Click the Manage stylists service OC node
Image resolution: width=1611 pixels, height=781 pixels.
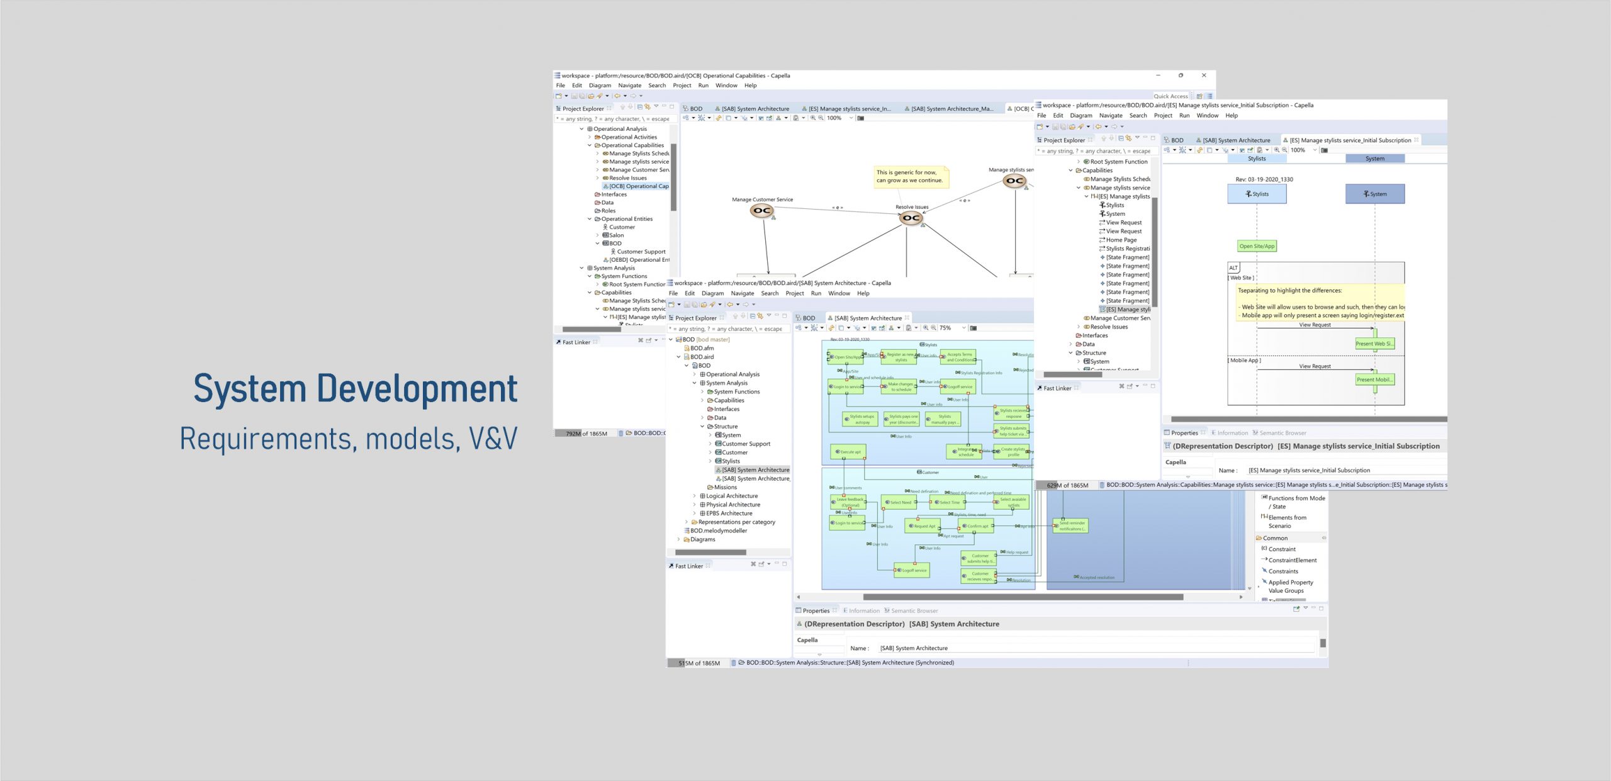1014,181
